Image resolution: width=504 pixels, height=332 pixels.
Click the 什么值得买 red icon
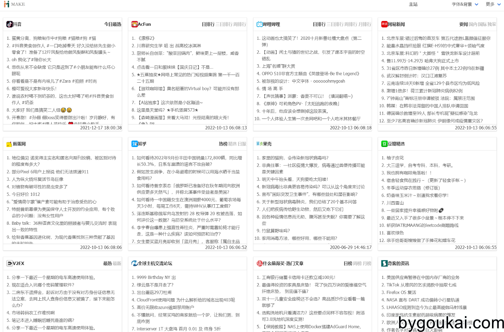click(260, 263)
